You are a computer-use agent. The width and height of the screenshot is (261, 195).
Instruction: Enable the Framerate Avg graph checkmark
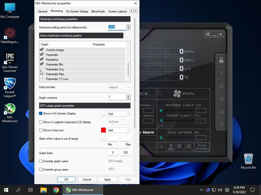point(42,69)
